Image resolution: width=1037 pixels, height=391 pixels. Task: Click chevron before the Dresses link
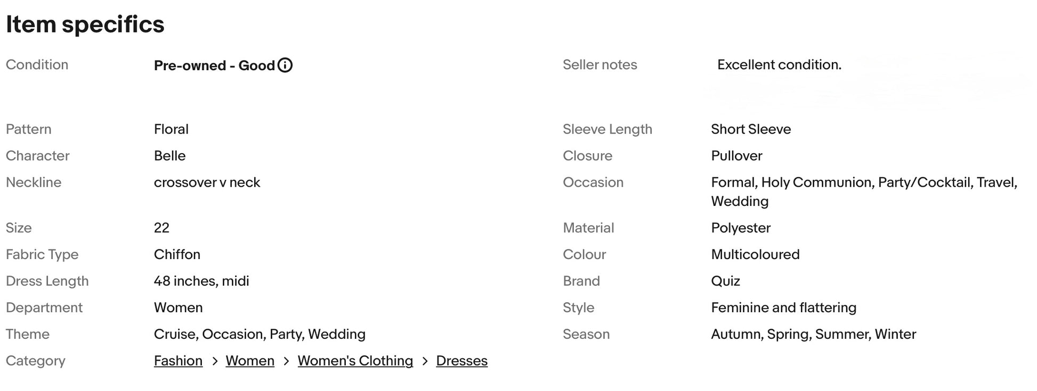[x=425, y=361]
